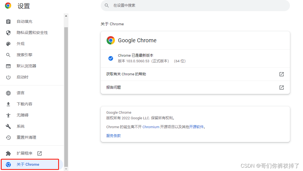The height and width of the screenshot is (171, 303).
Task: Select 关于 Chrome menu item
Action: (x=32, y=164)
